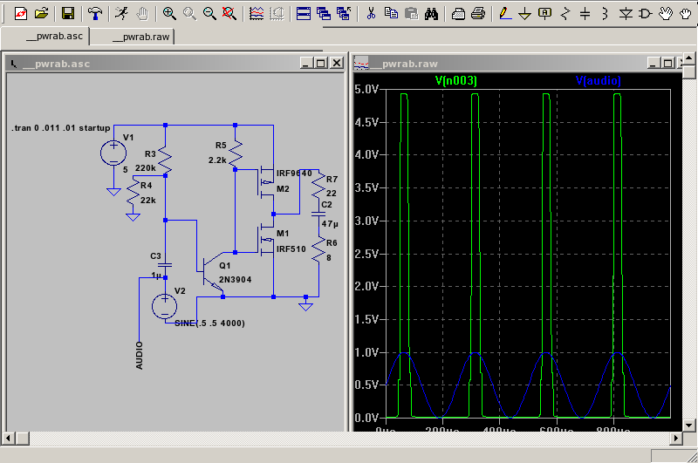Zoom in with the plus magnifier

(169, 13)
